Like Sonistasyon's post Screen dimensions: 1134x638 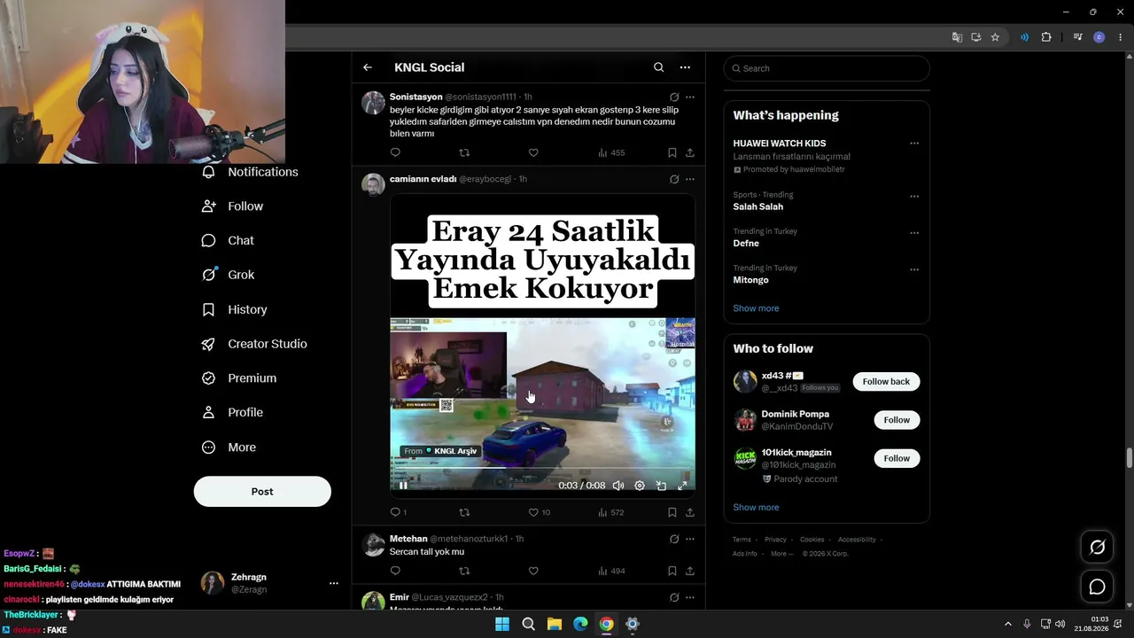tap(533, 152)
